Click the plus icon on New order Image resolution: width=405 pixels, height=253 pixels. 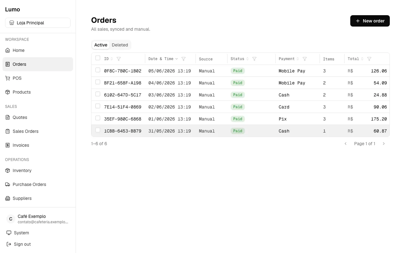coord(358,21)
